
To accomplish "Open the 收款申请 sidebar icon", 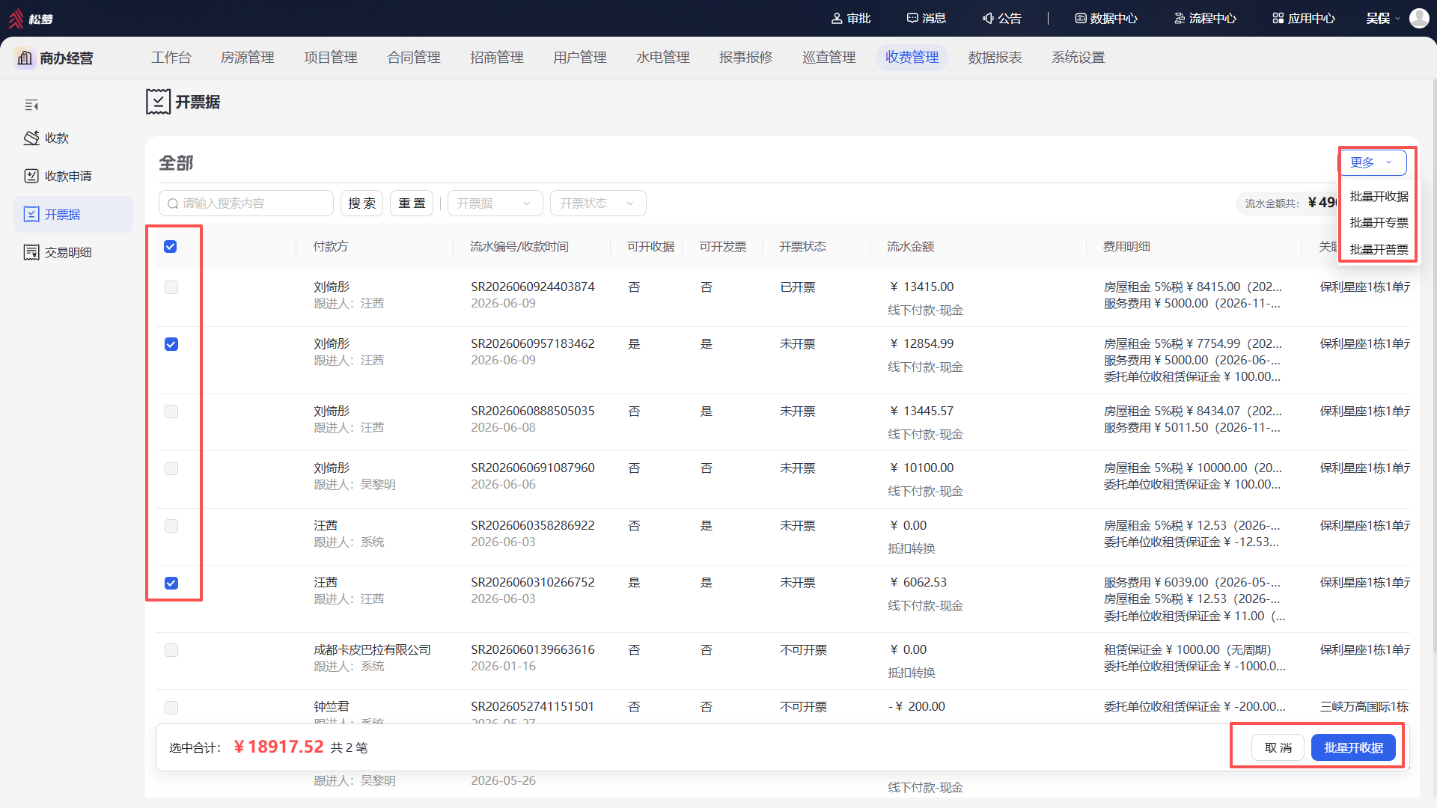I will (x=31, y=176).
